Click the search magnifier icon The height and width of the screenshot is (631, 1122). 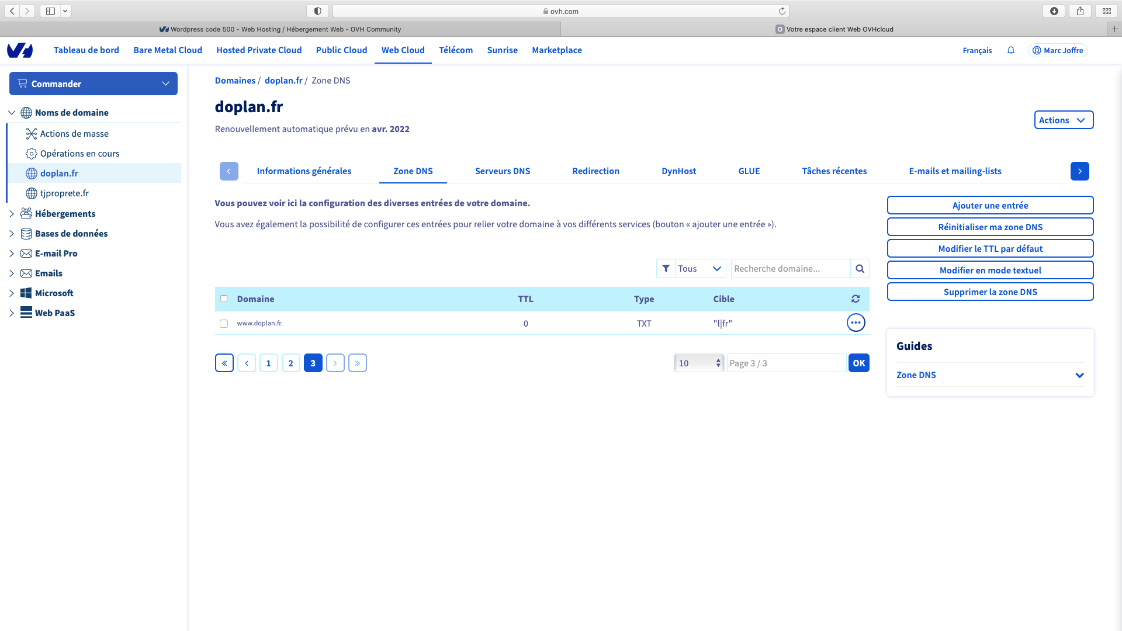tap(860, 268)
